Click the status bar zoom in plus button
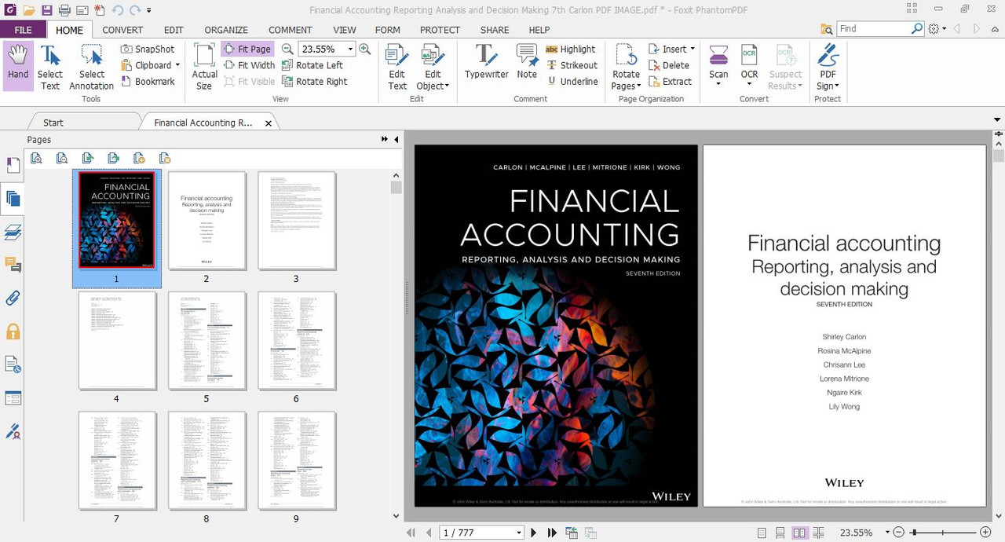1005x542 pixels. pyautogui.click(x=985, y=533)
